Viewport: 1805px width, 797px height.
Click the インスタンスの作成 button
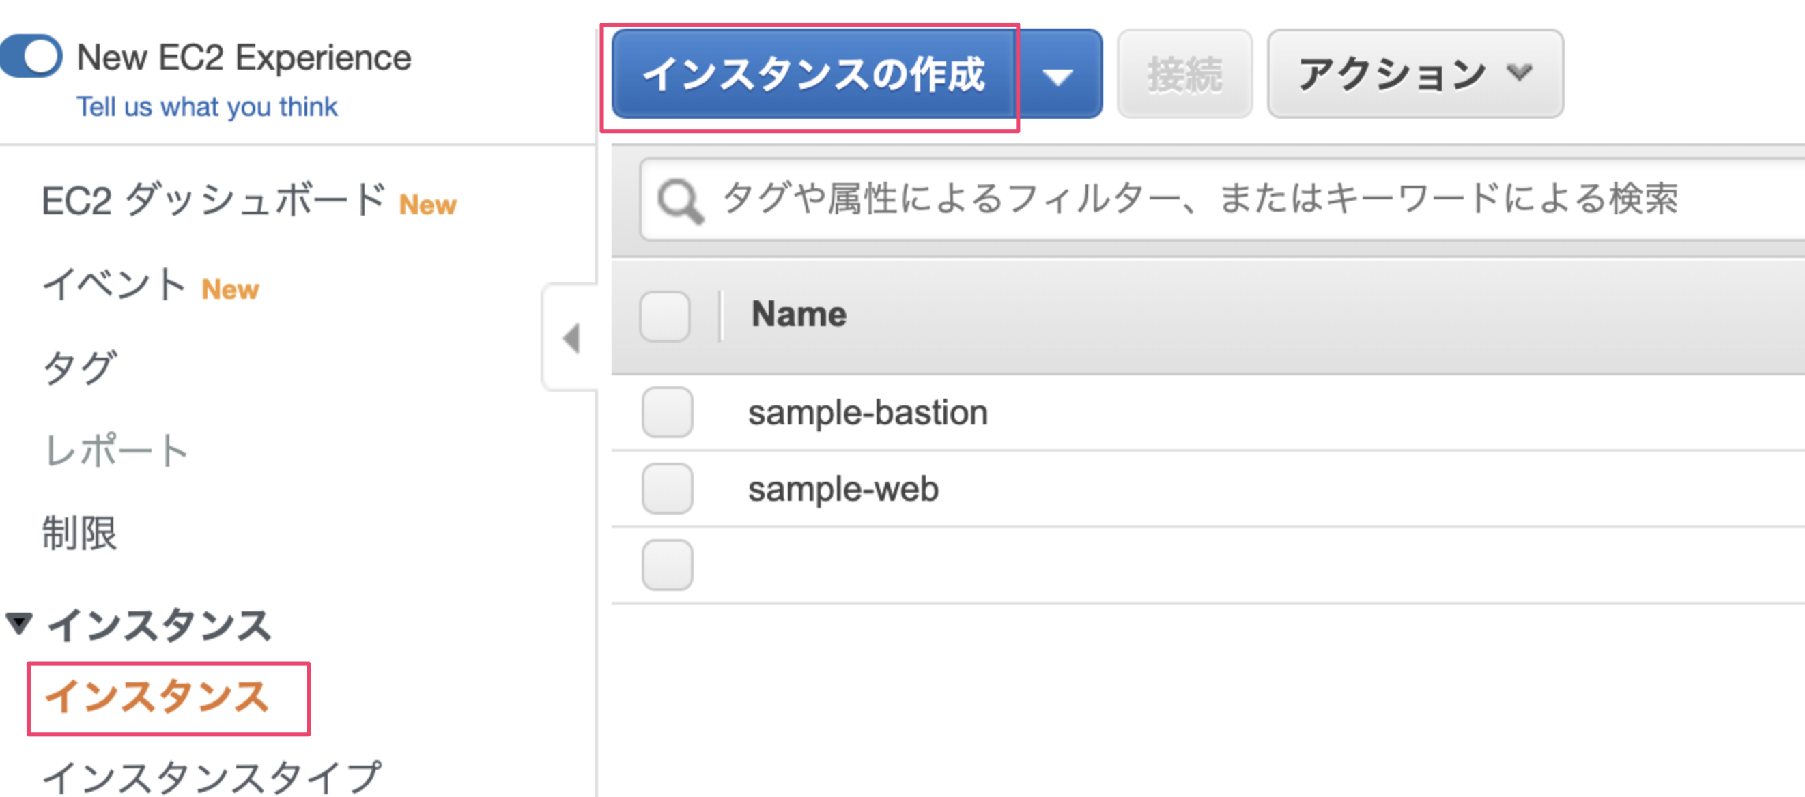click(x=814, y=74)
